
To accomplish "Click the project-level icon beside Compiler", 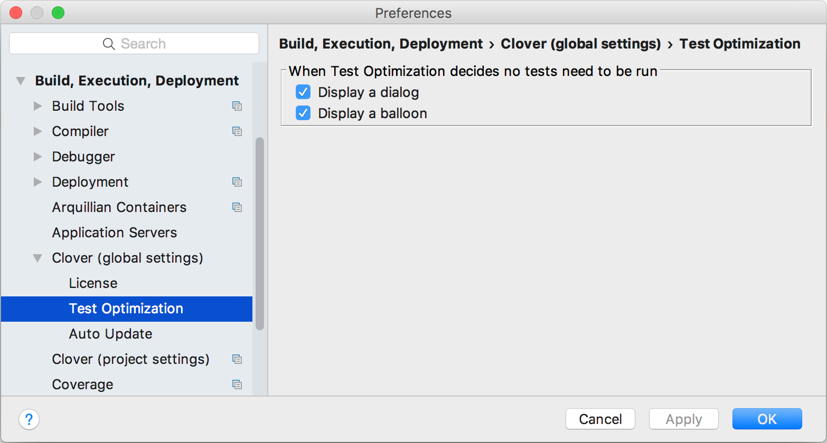I will pyautogui.click(x=237, y=131).
